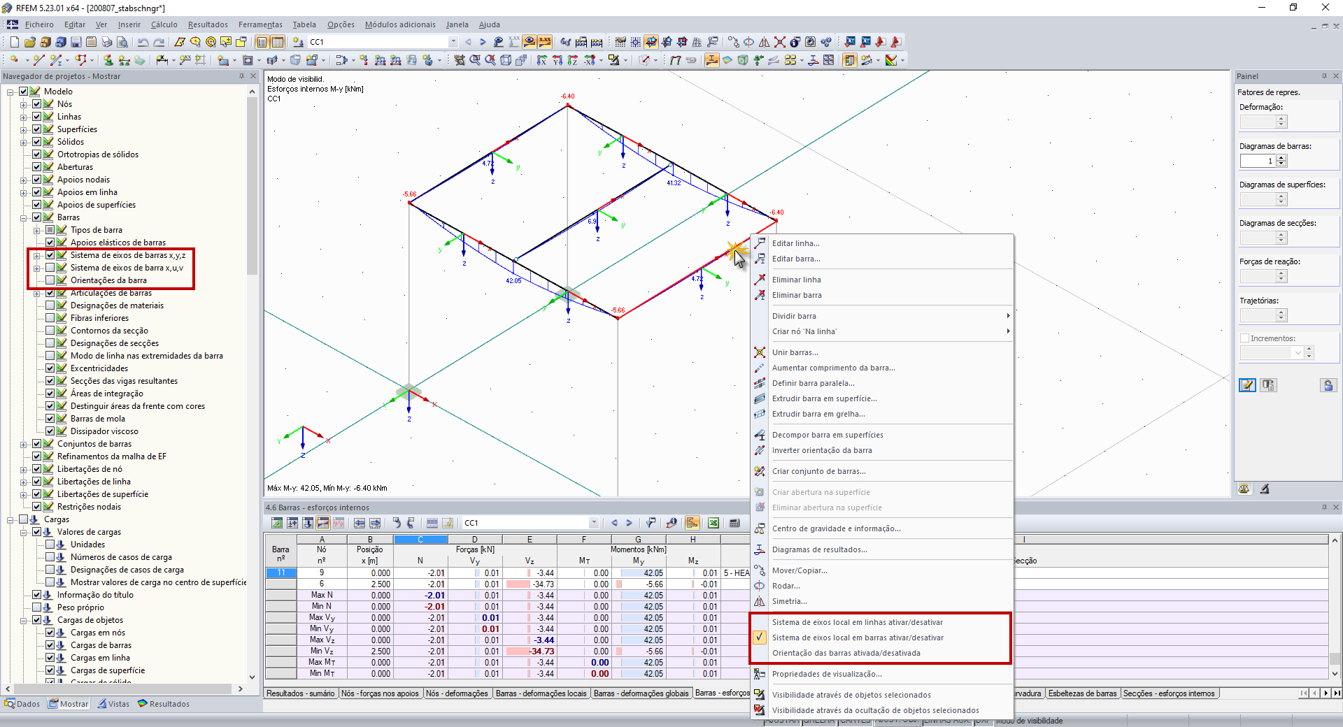Click the color scale panel toggle icon
The width and height of the screenshot is (1343, 727).
point(850,61)
